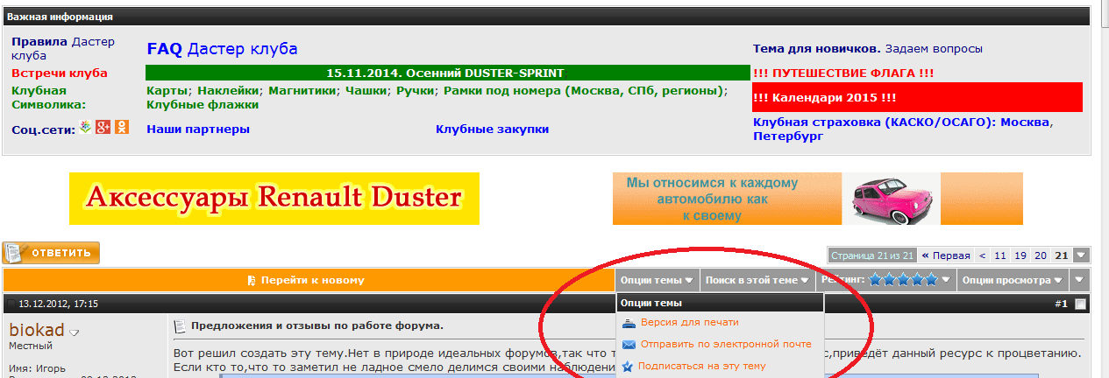The image size is (1109, 378).
Task: Jump to first page via « Первая
Action: tap(945, 255)
